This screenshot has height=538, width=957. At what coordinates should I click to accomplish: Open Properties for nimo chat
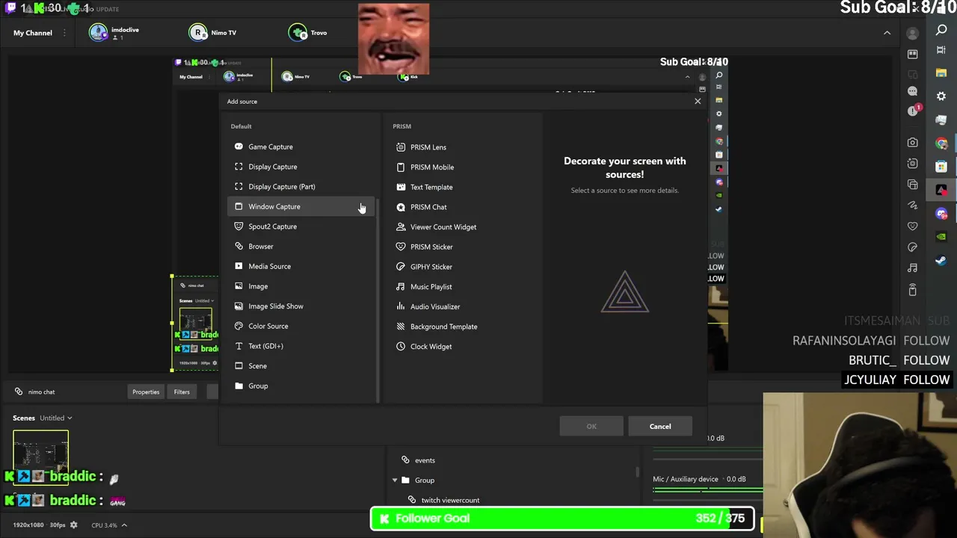(x=146, y=392)
